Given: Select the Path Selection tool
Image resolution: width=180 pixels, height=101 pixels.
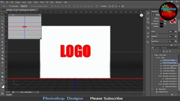Looking at the screenshot, I should [2, 69].
